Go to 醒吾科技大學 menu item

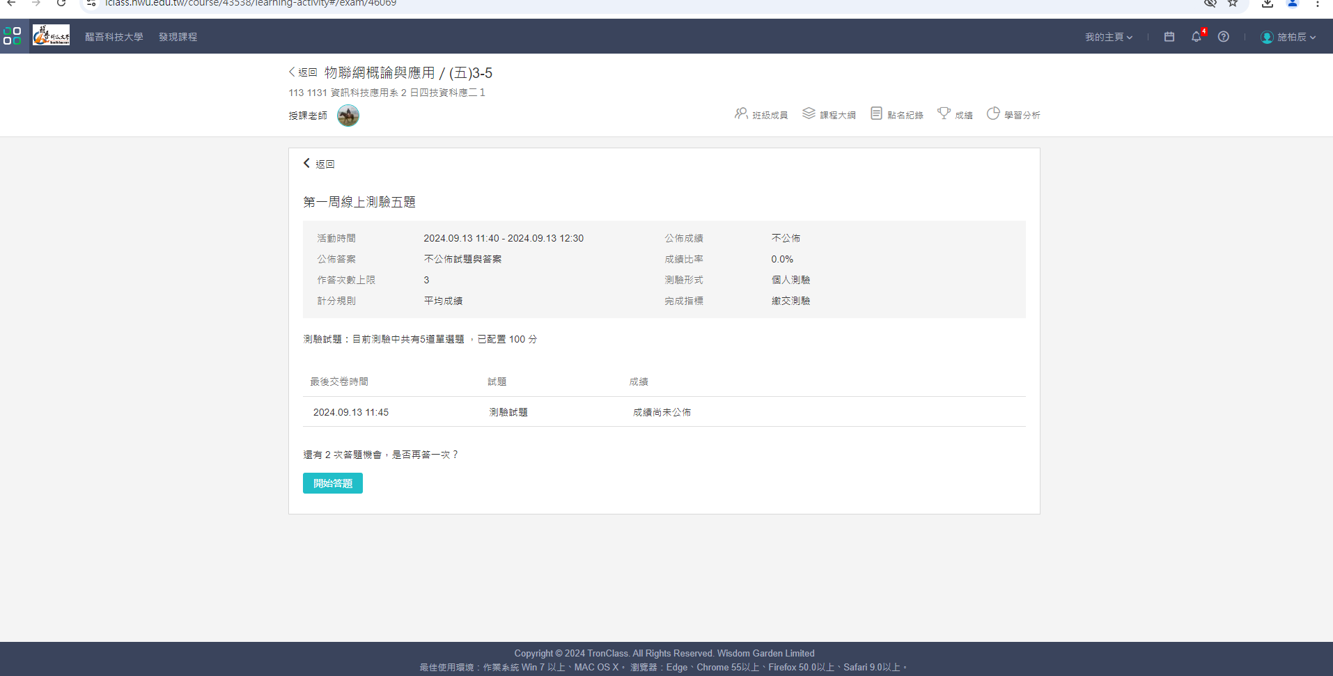pyautogui.click(x=114, y=37)
